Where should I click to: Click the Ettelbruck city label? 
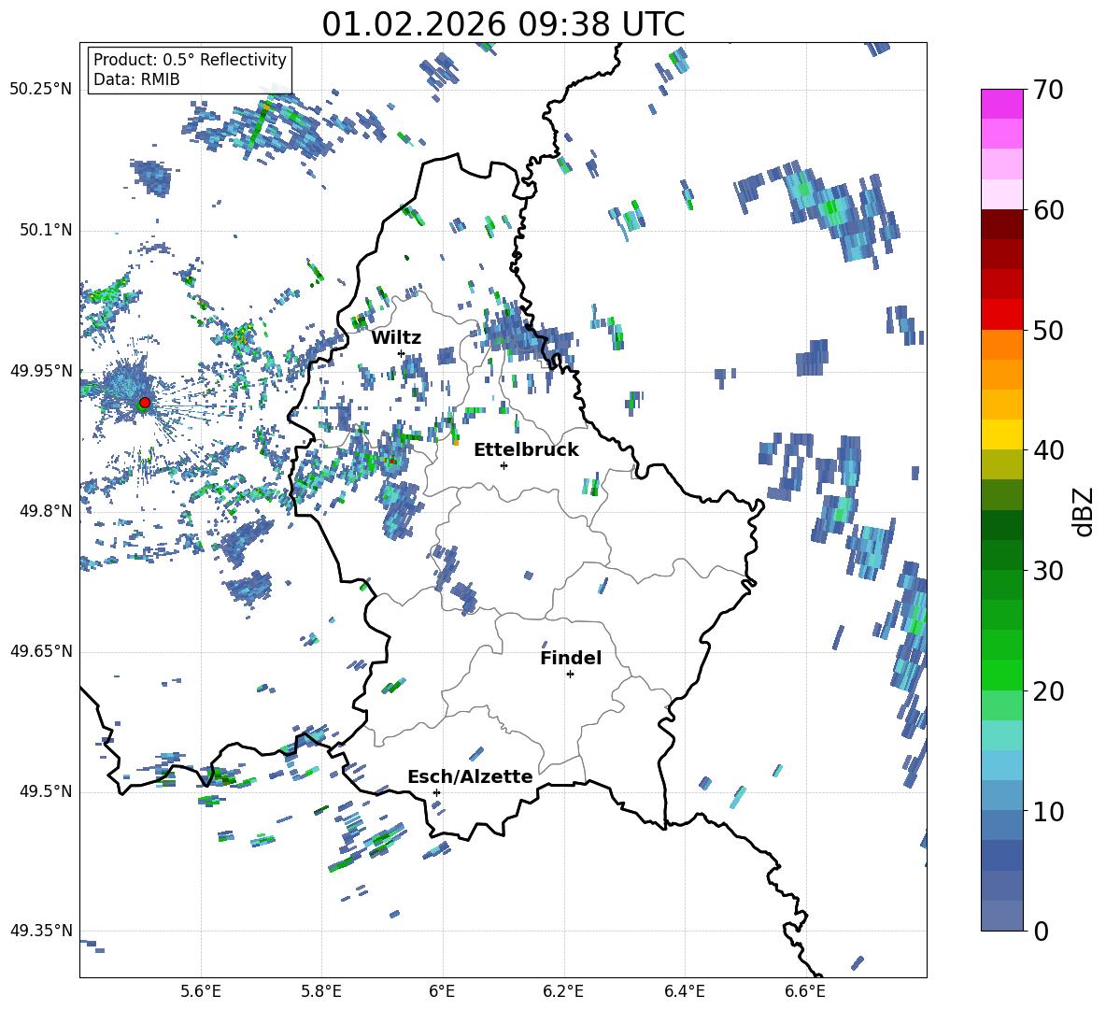pyautogui.click(x=526, y=450)
